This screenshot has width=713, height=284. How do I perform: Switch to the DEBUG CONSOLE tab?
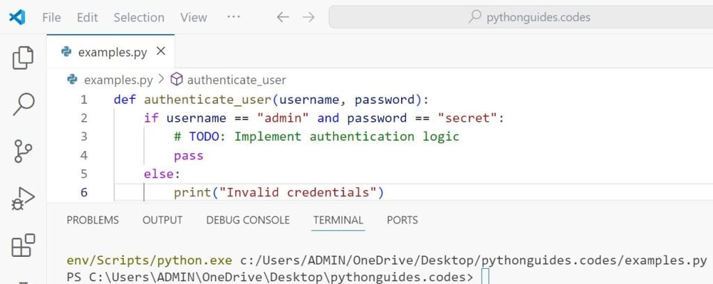point(248,220)
